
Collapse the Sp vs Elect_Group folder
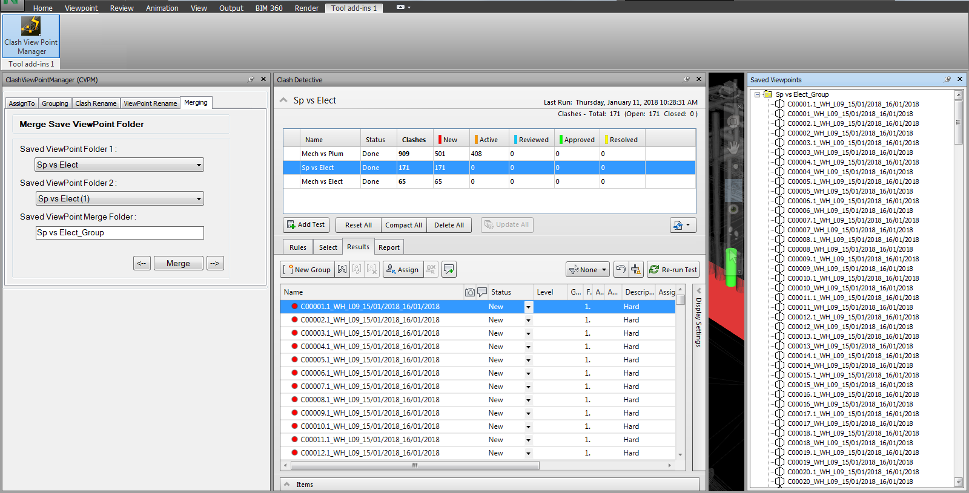[757, 94]
